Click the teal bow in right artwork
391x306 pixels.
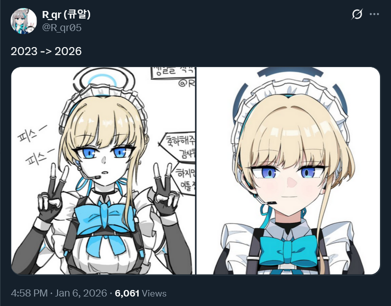pos(288,250)
